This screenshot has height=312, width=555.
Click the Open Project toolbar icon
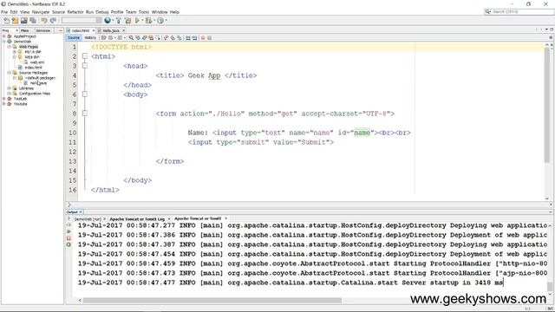tap(23, 21)
